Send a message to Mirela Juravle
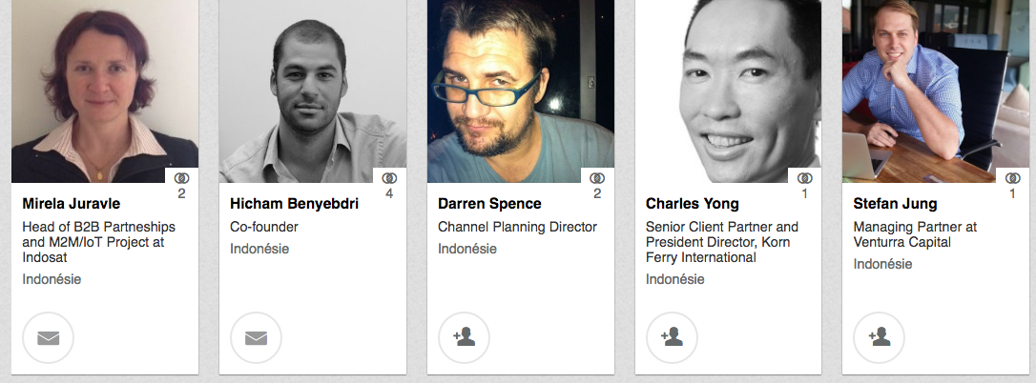 [48, 337]
